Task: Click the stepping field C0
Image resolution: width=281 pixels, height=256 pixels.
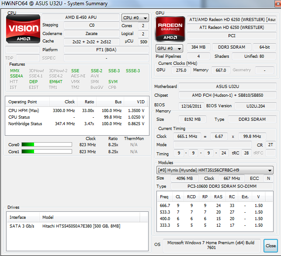Action: (92, 25)
